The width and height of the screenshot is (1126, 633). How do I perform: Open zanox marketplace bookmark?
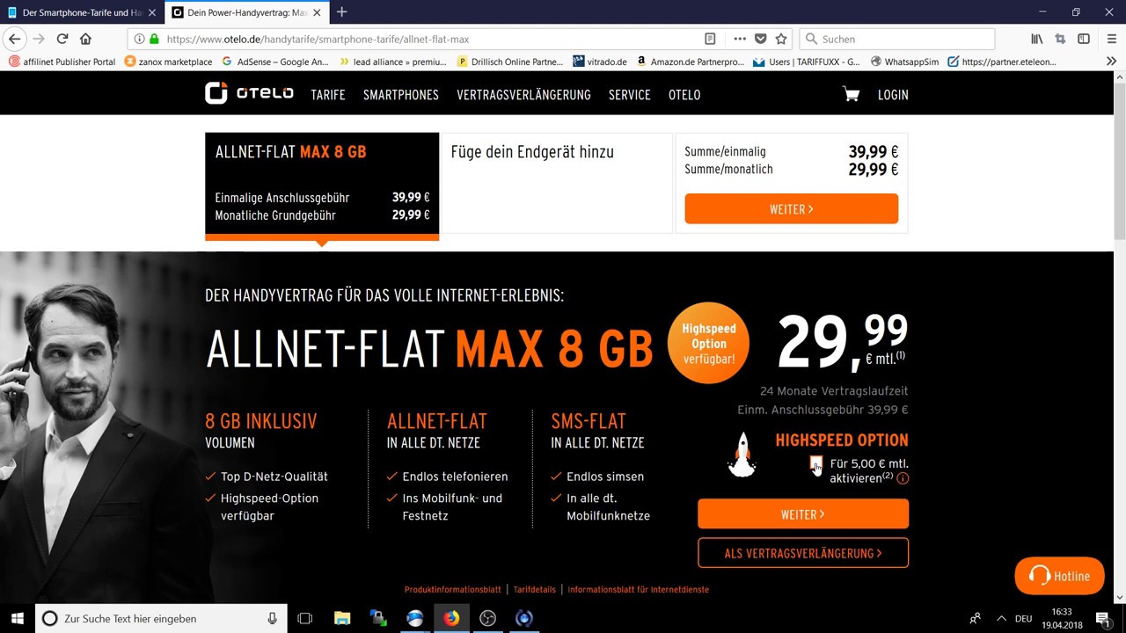pyautogui.click(x=168, y=62)
